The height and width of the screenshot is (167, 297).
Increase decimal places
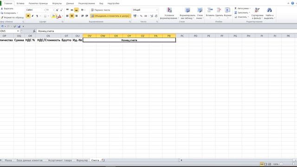pyautogui.click(x=152, y=16)
